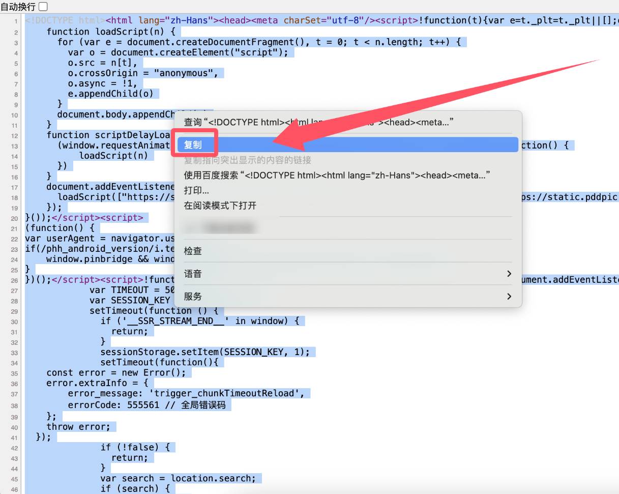
Task: Click the 'throw error;' line
Action: 79,426
